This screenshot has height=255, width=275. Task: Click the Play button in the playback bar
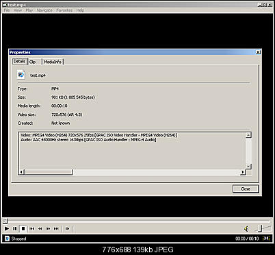(7, 228)
